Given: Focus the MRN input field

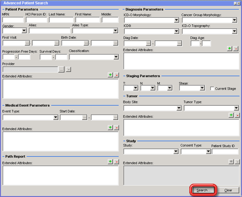Looking at the screenshot, I should [13, 20].
